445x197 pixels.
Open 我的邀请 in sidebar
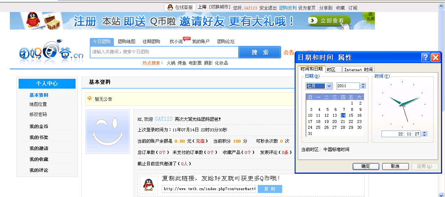[39, 148]
